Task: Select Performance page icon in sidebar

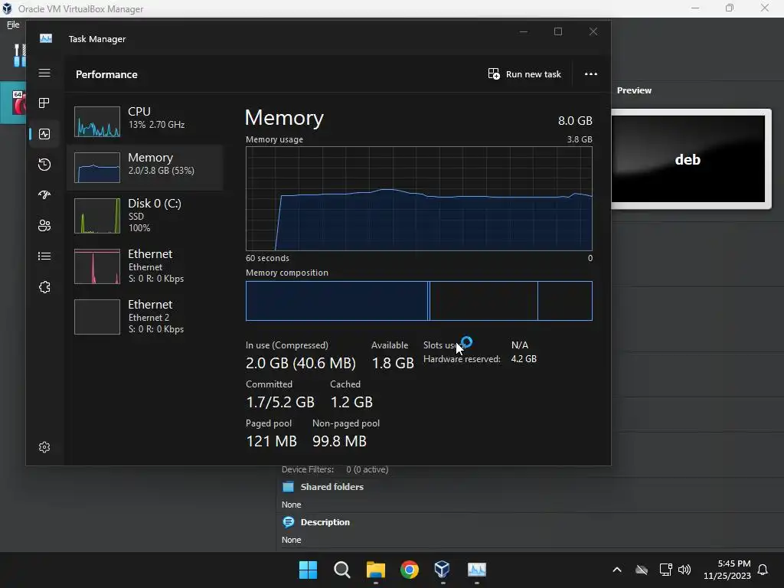Action: [44, 134]
